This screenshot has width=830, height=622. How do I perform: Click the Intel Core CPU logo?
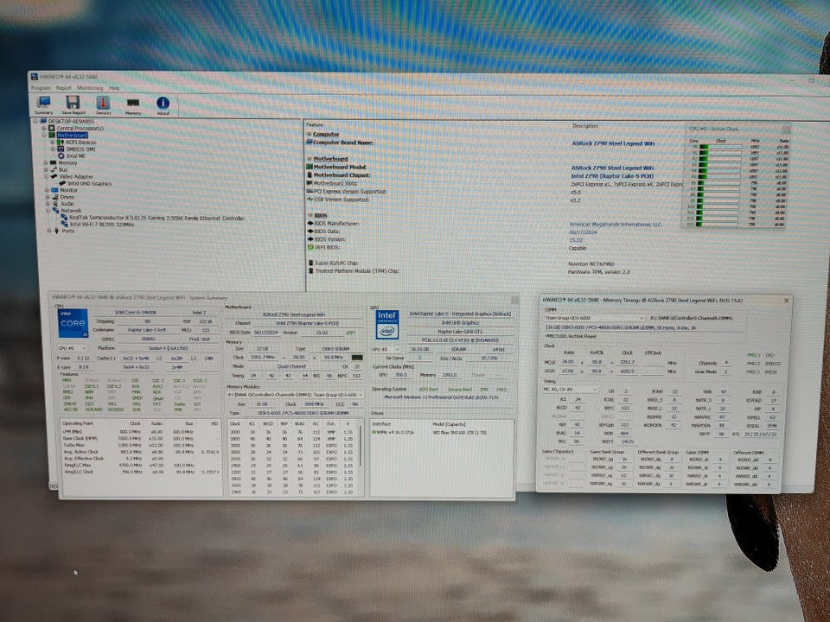click(73, 323)
